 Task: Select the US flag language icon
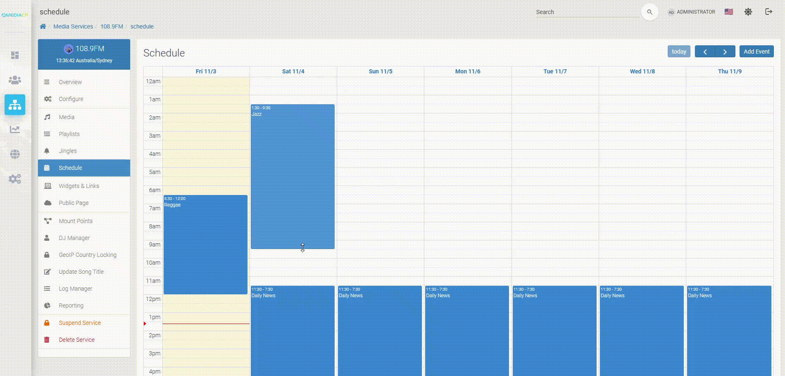point(729,12)
